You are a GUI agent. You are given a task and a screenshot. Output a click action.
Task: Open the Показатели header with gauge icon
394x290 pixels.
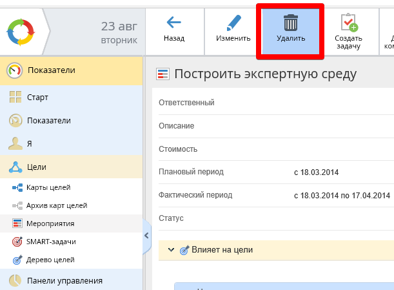pos(71,70)
